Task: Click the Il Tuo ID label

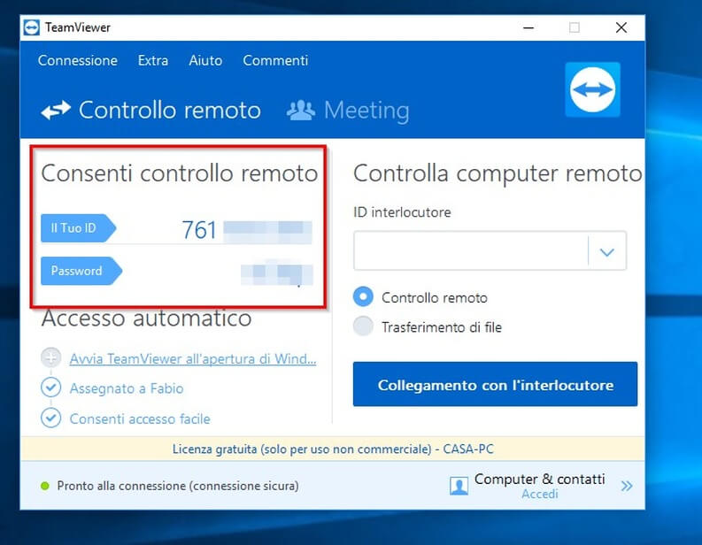Action: (x=79, y=228)
